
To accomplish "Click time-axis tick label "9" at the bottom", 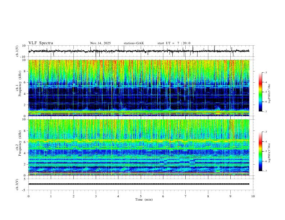I will (x=230, y=196).
